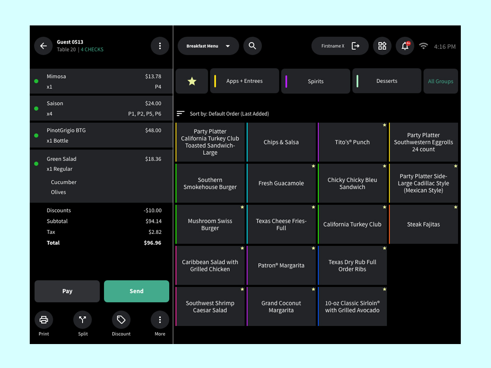Add Steak Fajitas to the order

(423, 224)
